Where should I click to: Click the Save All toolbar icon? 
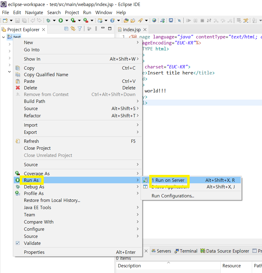pyautogui.click(x=25, y=20)
